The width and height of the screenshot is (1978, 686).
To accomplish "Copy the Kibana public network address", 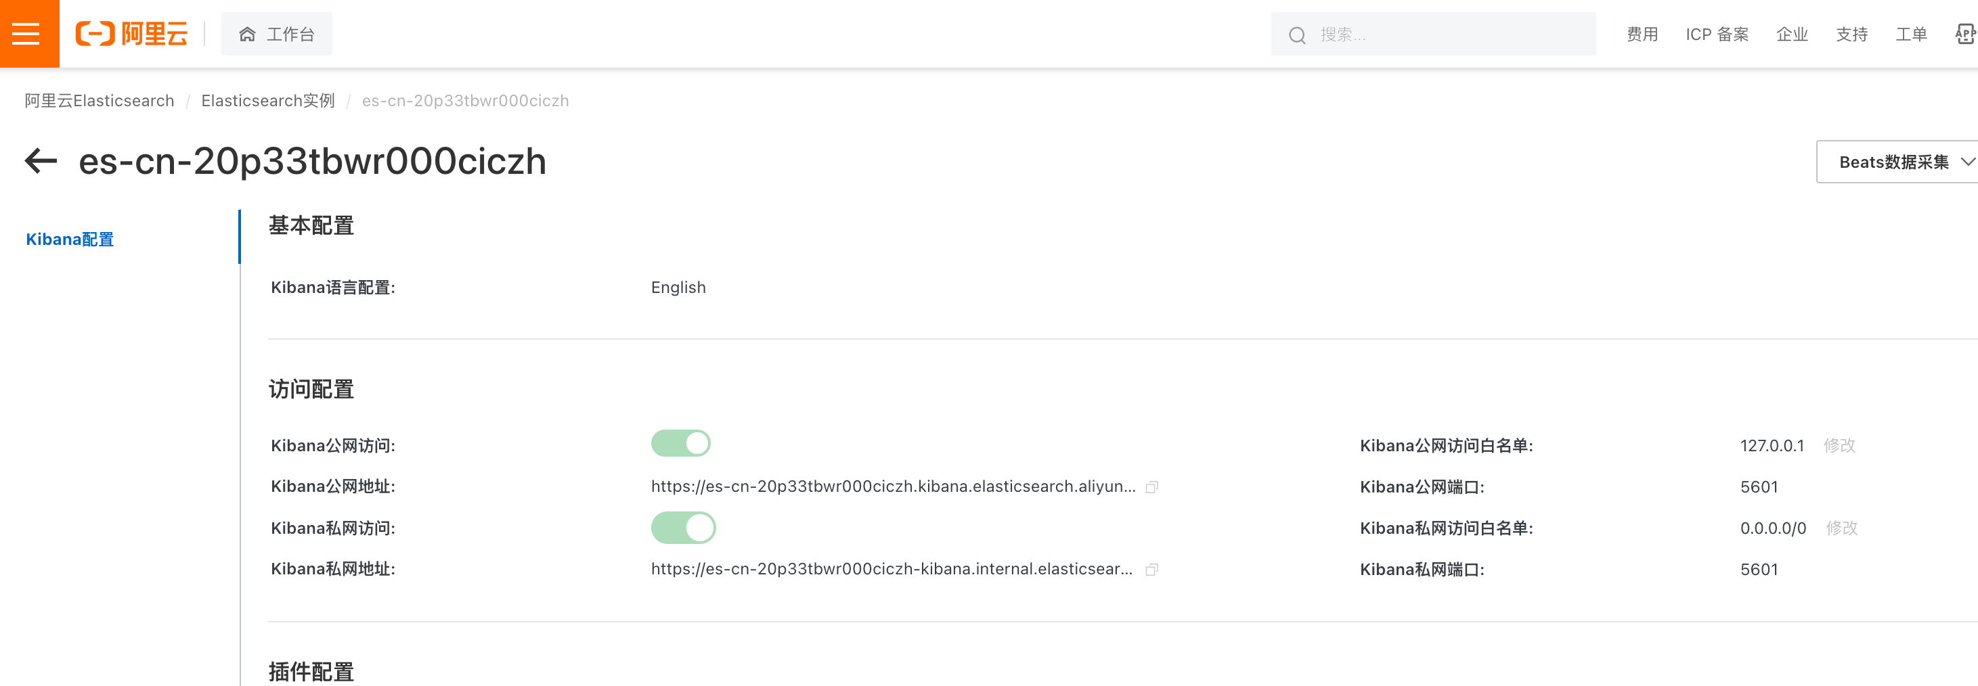I will pos(1151,487).
